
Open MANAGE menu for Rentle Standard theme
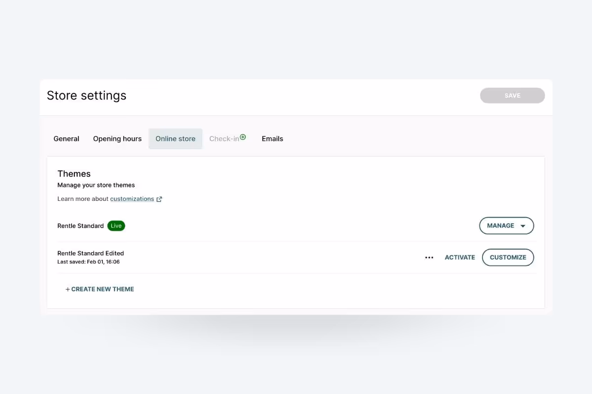pos(506,226)
